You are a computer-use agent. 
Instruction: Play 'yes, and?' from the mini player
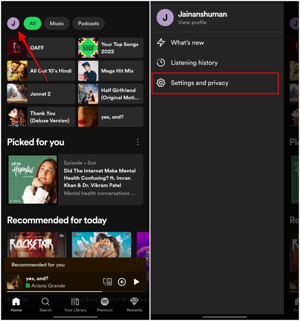tap(136, 282)
